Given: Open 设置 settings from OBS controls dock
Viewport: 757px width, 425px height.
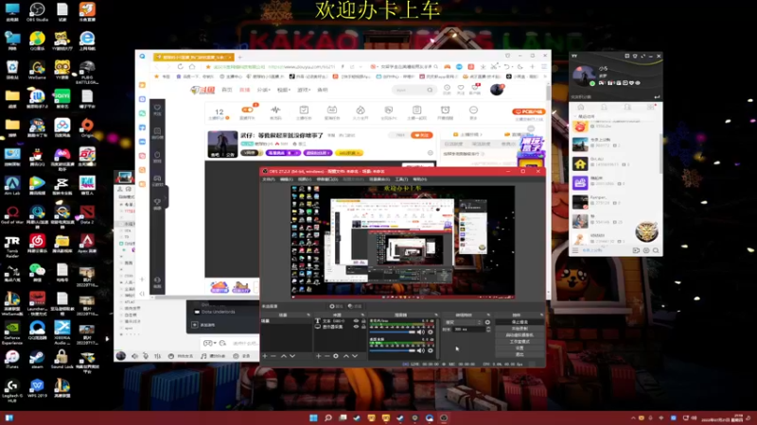Looking at the screenshot, I should click(x=519, y=348).
